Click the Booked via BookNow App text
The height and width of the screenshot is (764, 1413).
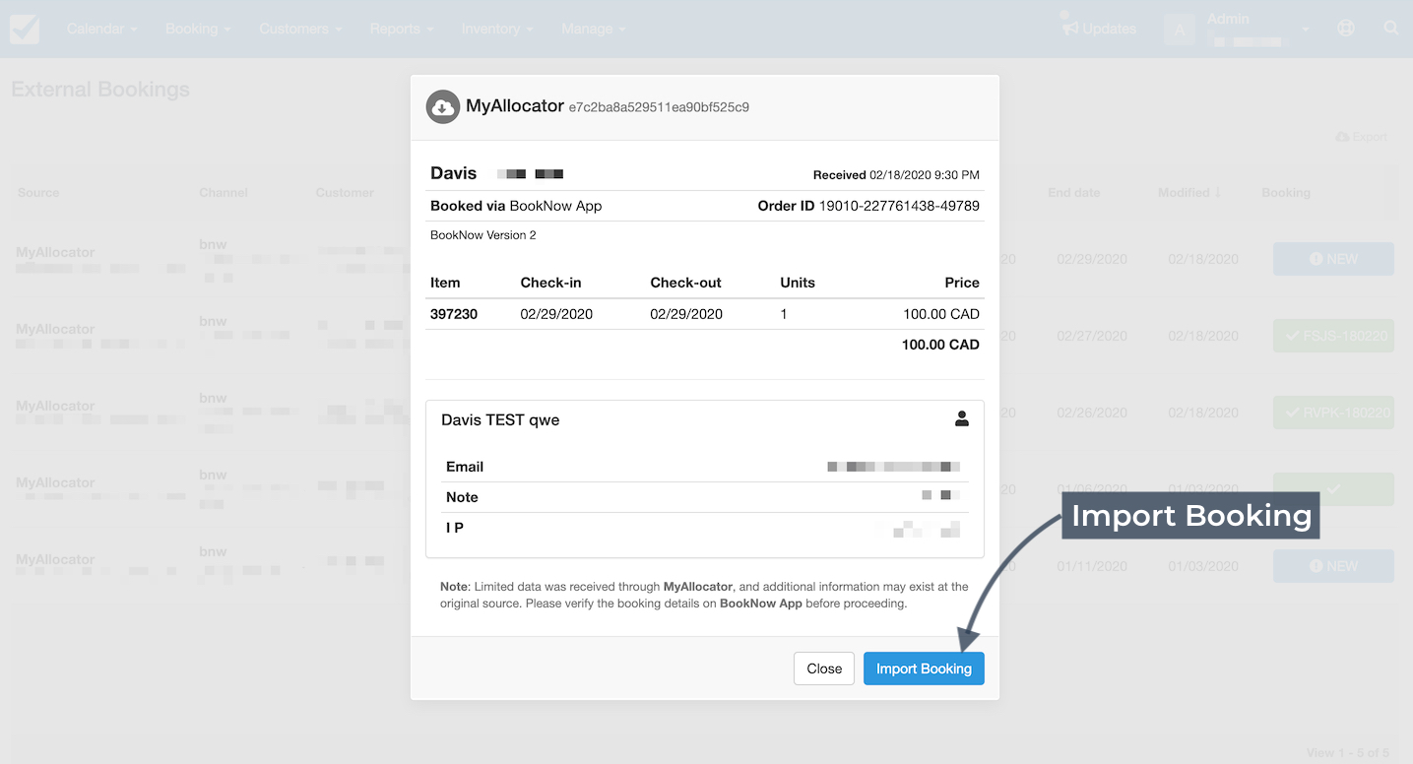pos(516,206)
